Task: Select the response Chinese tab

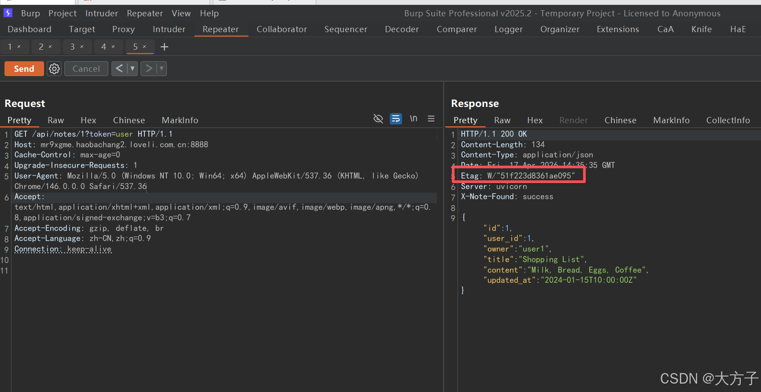Action: coord(621,120)
